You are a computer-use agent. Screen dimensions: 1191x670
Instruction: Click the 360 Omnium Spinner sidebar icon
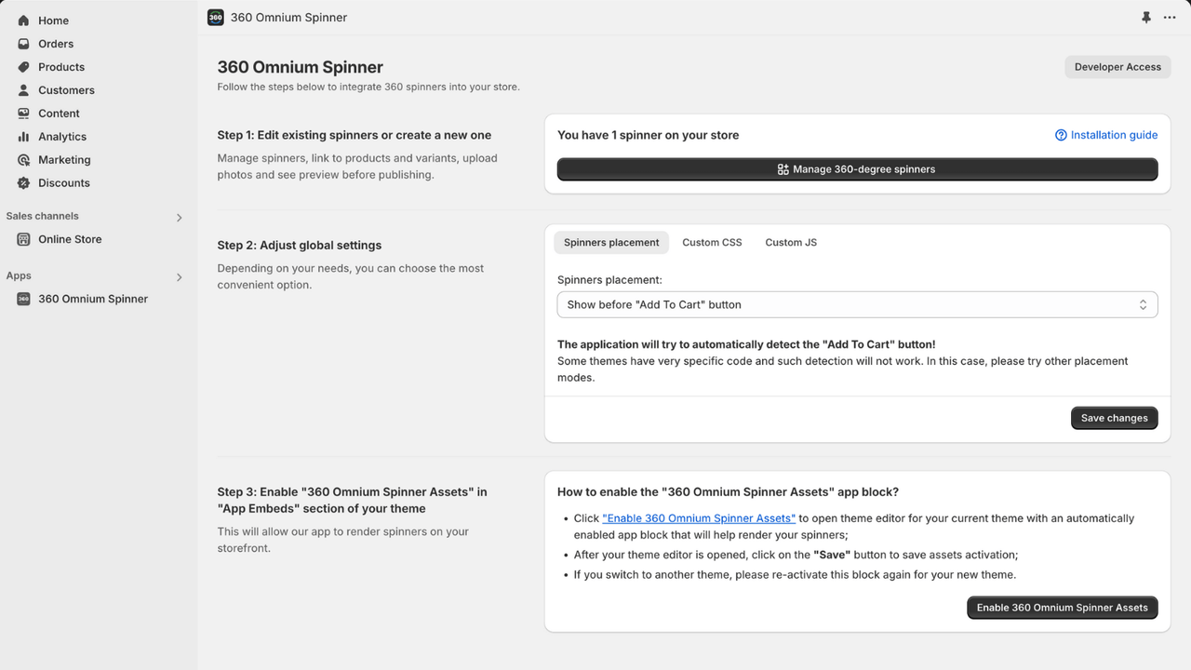(x=23, y=299)
